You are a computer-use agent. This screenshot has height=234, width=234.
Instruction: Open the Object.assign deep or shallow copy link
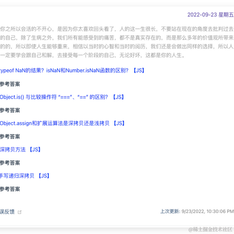[x=62, y=123]
